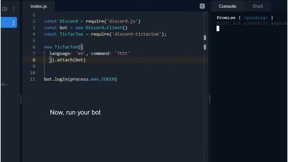This screenshot has width=288, height=162.
Task: Click the '?ttt' command string
Action: click(x=122, y=54)
